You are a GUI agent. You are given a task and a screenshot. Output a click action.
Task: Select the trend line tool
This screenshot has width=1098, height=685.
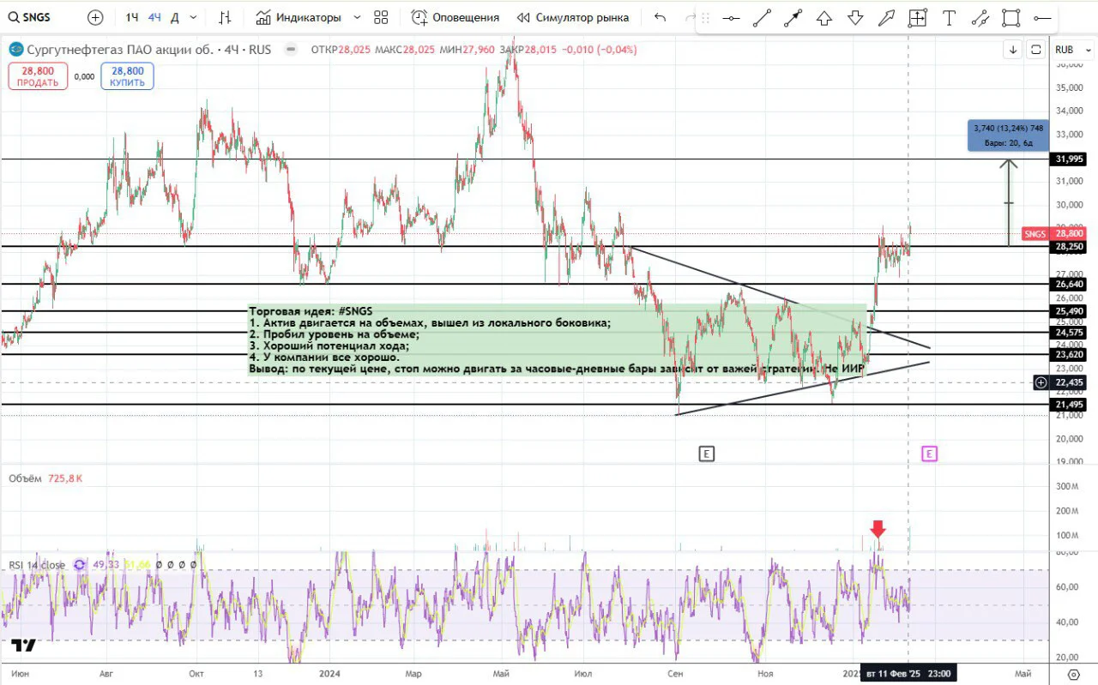point(762,18)
